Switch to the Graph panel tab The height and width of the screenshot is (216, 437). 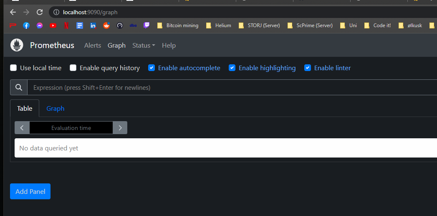[55, 108]
